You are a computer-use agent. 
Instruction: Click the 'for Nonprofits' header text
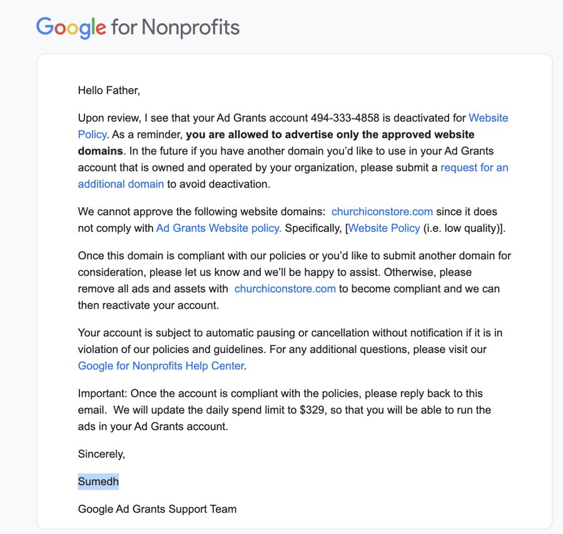point(175,28)
